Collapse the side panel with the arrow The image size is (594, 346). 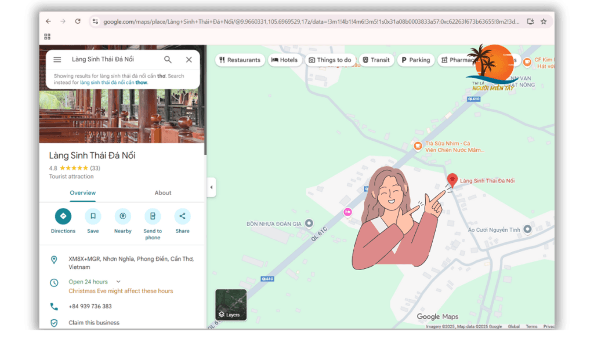(x=211, y=187)
